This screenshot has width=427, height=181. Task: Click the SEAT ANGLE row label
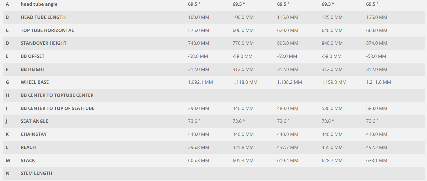34,121
